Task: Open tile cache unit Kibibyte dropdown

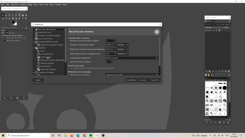Action: point(122,49)
